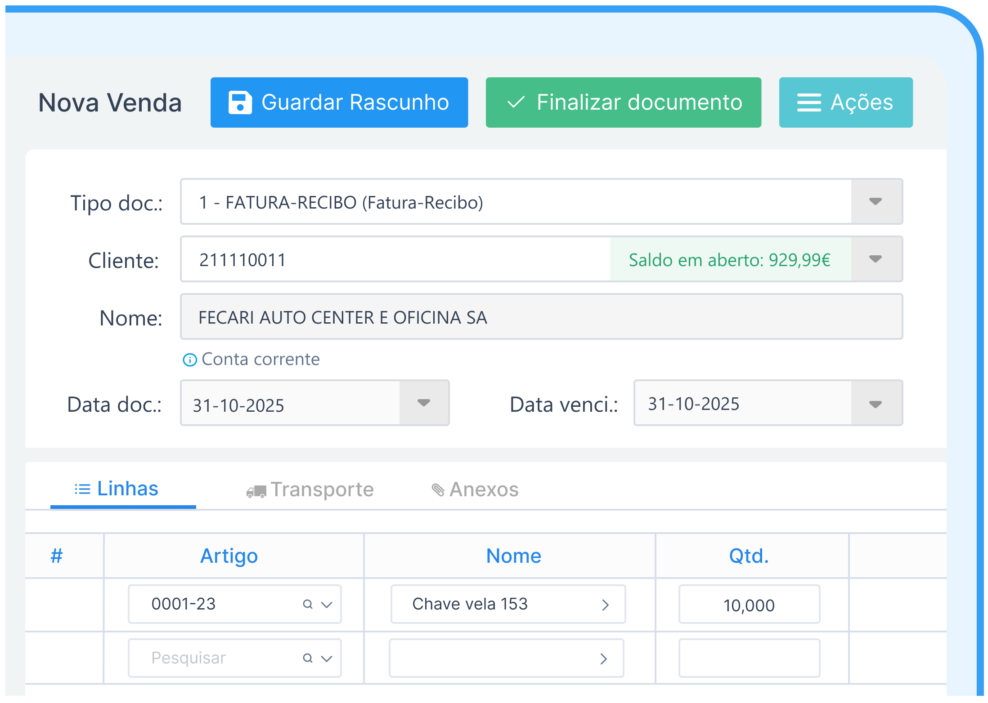Open the Tipo doc. dropdown
This screenshot has width=988, height=703.
(x=876, y=201)
